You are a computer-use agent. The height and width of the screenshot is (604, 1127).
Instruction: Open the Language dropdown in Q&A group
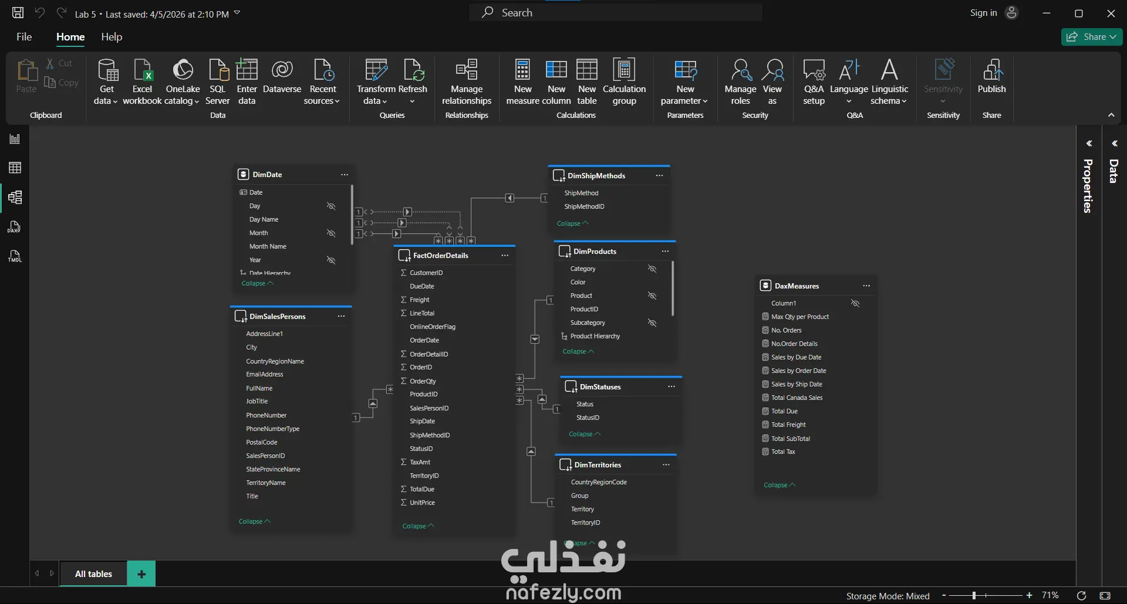[x=849, y=82]
